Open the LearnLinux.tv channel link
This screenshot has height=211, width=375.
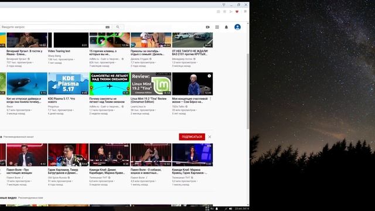(x=138, y=107)
